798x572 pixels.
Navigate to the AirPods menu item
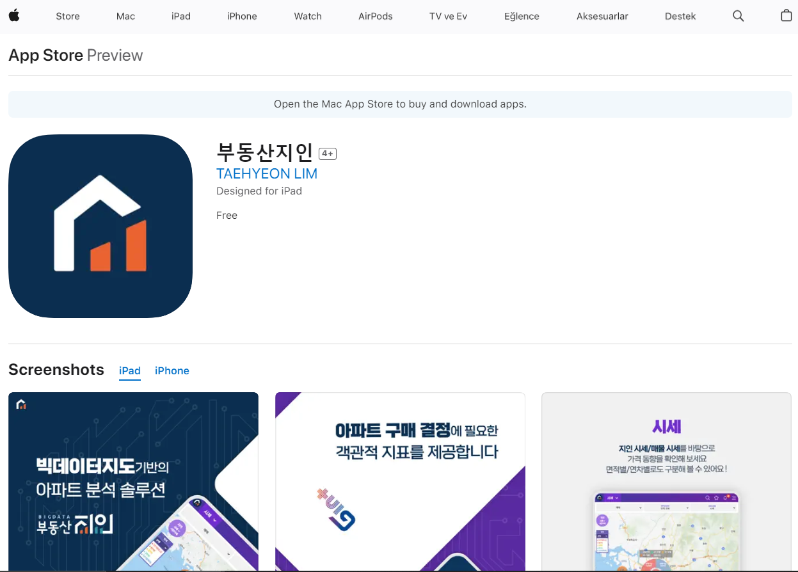coord(376,16)
